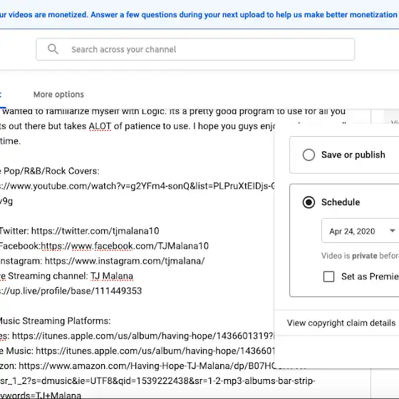Viewport: 399px width, 399px height.
Task: Open the More options tab
Action: [58, 94]
